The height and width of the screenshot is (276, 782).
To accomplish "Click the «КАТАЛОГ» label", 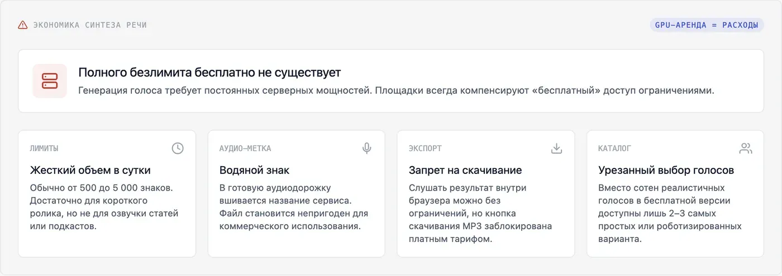I will (x=614, y=148).
